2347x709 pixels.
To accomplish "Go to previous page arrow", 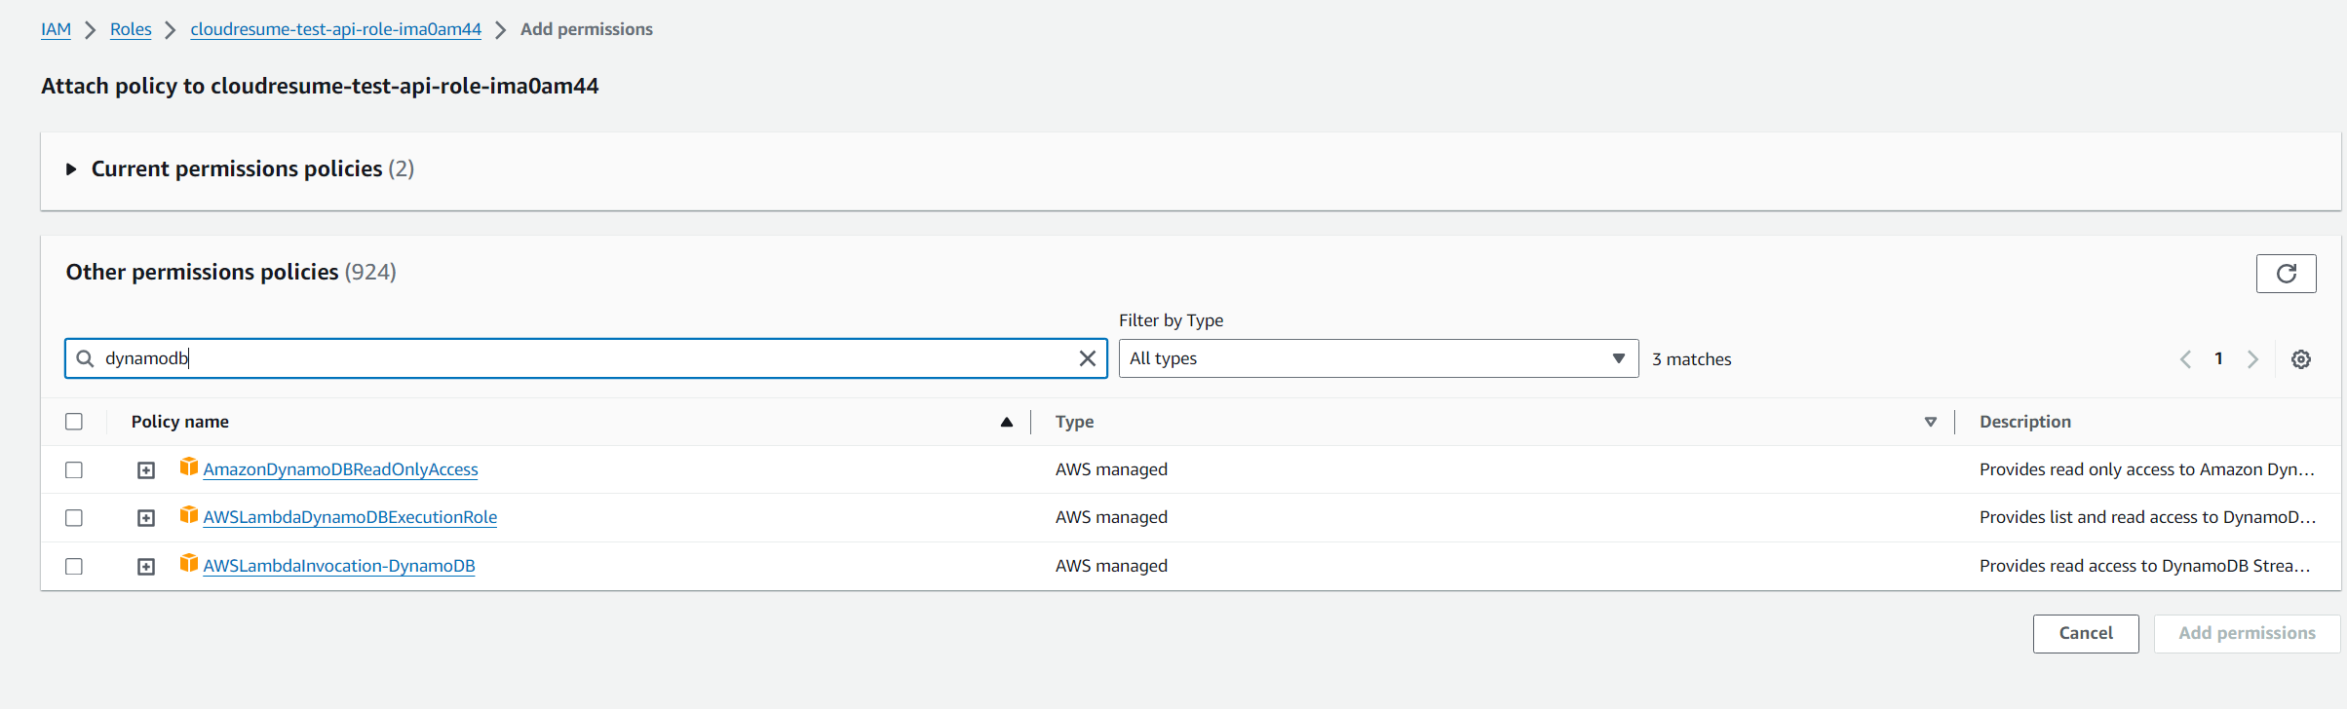I will 2185,359.
